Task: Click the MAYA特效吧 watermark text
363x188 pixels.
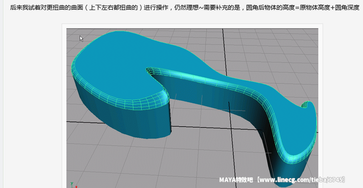Action: point(237,180)
